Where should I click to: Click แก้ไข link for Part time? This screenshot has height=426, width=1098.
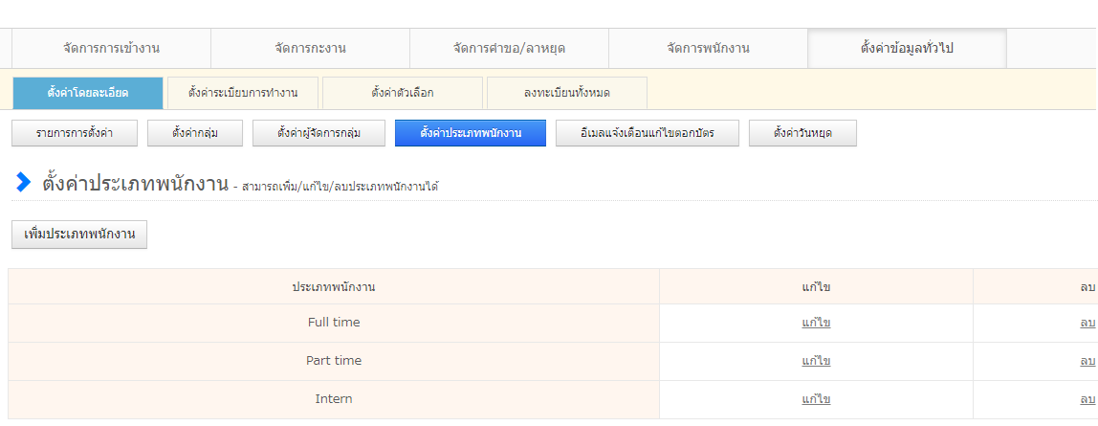point(816,361)
